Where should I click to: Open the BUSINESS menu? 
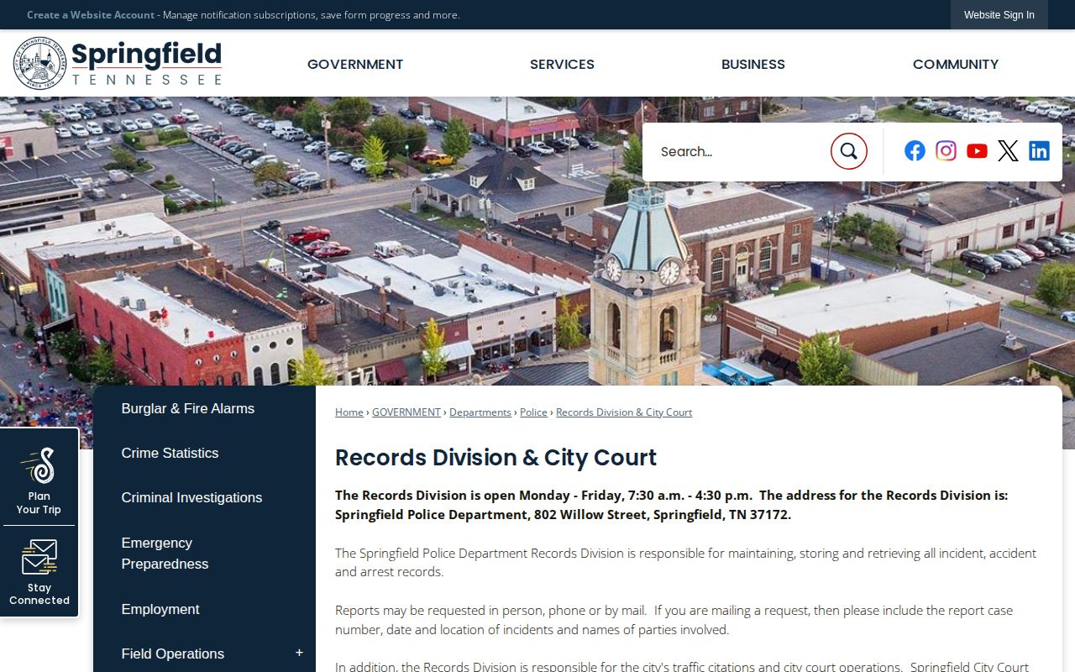753,64
